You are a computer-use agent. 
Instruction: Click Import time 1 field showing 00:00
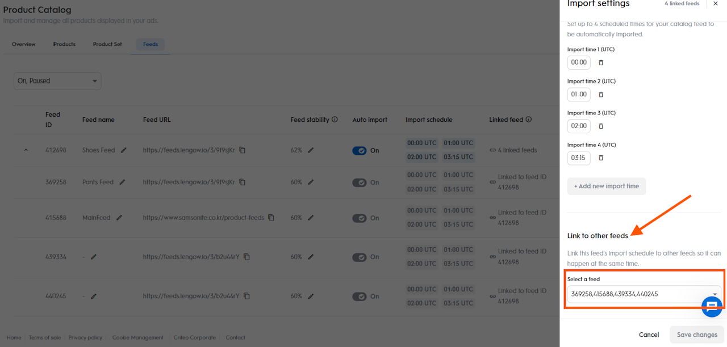[x=579, y=62]
